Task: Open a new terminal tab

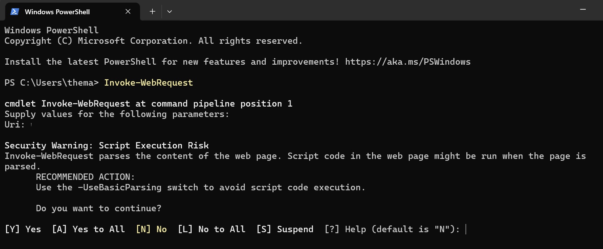Action: (x=152, y=12)
